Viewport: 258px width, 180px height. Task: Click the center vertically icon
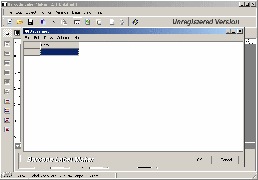coord(7,91)
